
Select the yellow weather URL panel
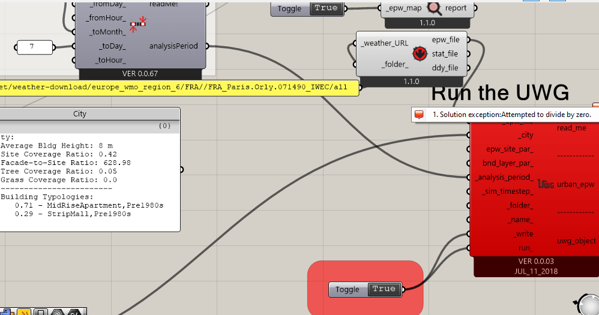tap(178, 88)
